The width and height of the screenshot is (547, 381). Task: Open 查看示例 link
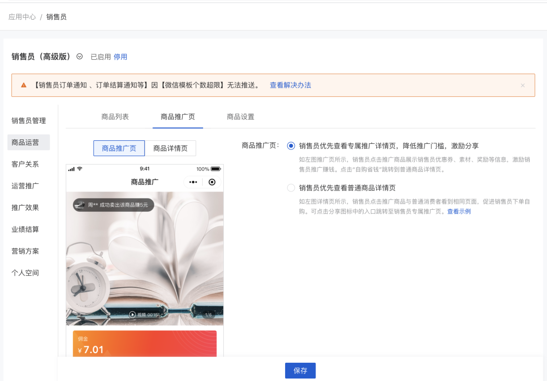pyautogui.click(x=459, y=211)
